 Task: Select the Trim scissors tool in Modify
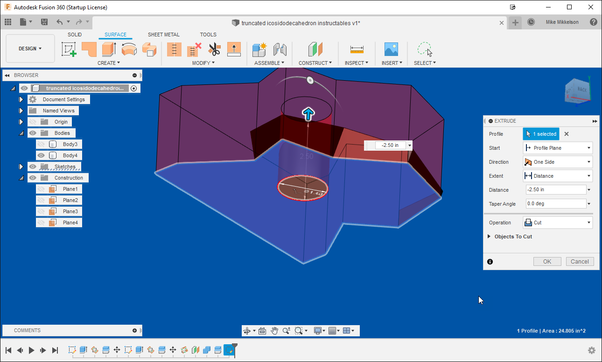tap(214, 49)
